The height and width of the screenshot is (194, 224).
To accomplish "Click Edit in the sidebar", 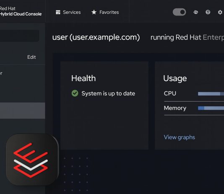I will [31, 57].
